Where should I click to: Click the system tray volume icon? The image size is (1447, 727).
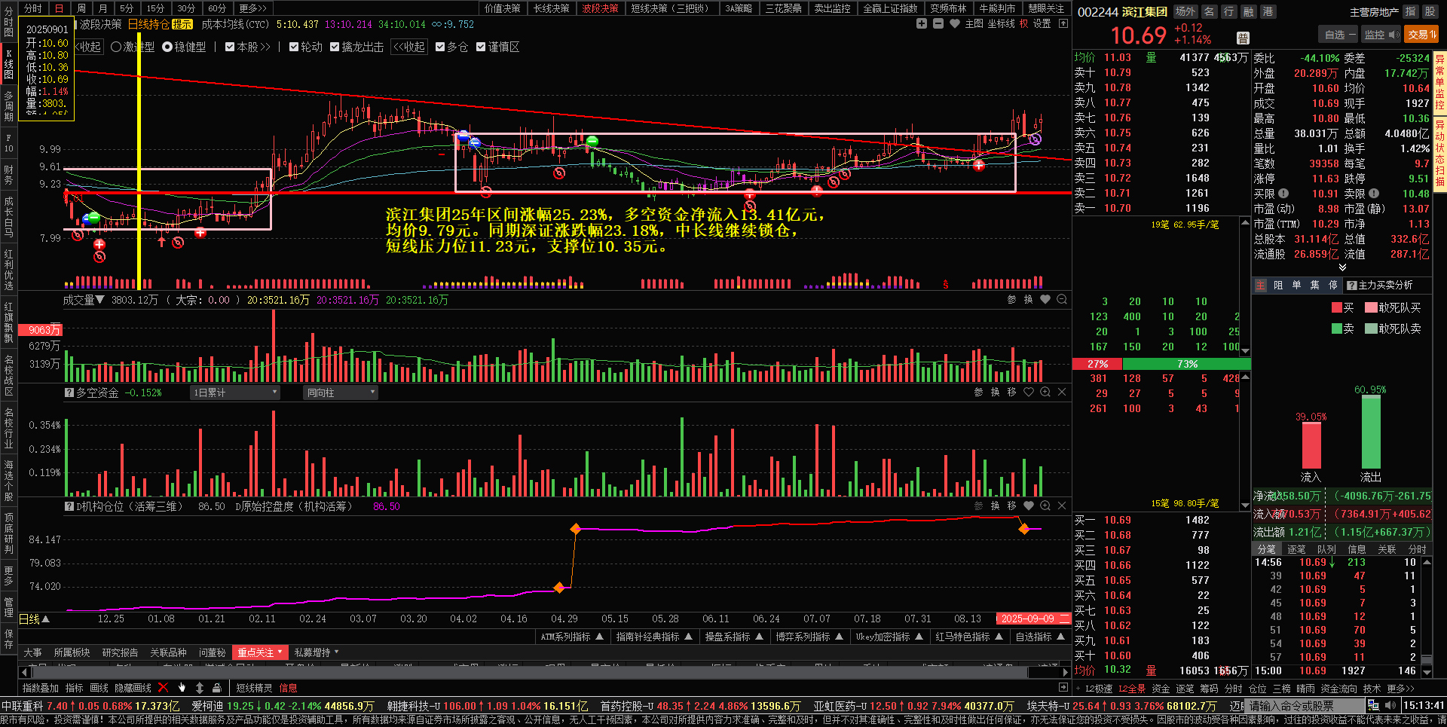pos(1390,705)
